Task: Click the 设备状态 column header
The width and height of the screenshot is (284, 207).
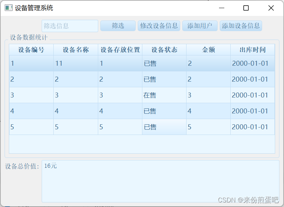Action: click(x=164, y=49)
